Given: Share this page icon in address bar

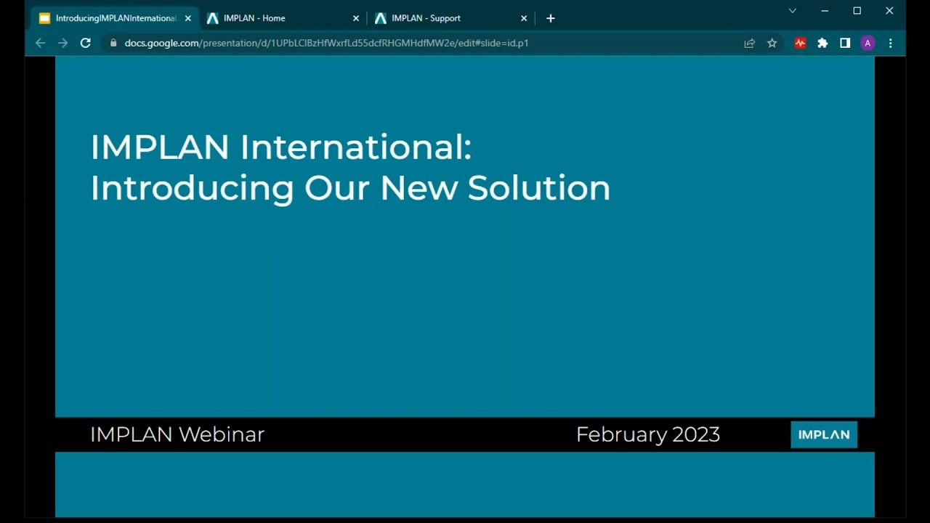Looking at the screenshot, I should click(x=750, y=43).
